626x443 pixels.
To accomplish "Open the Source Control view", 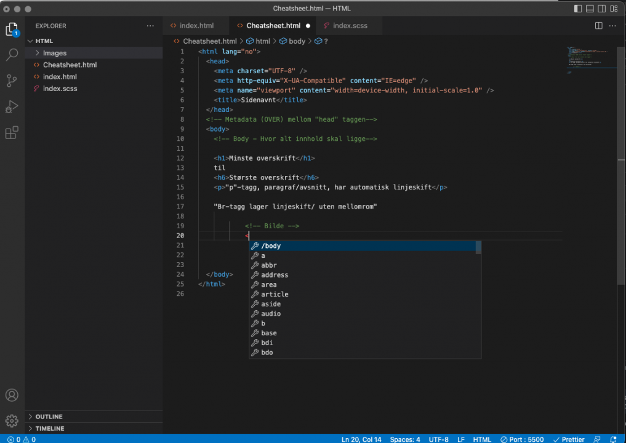I will coord(12,81).
